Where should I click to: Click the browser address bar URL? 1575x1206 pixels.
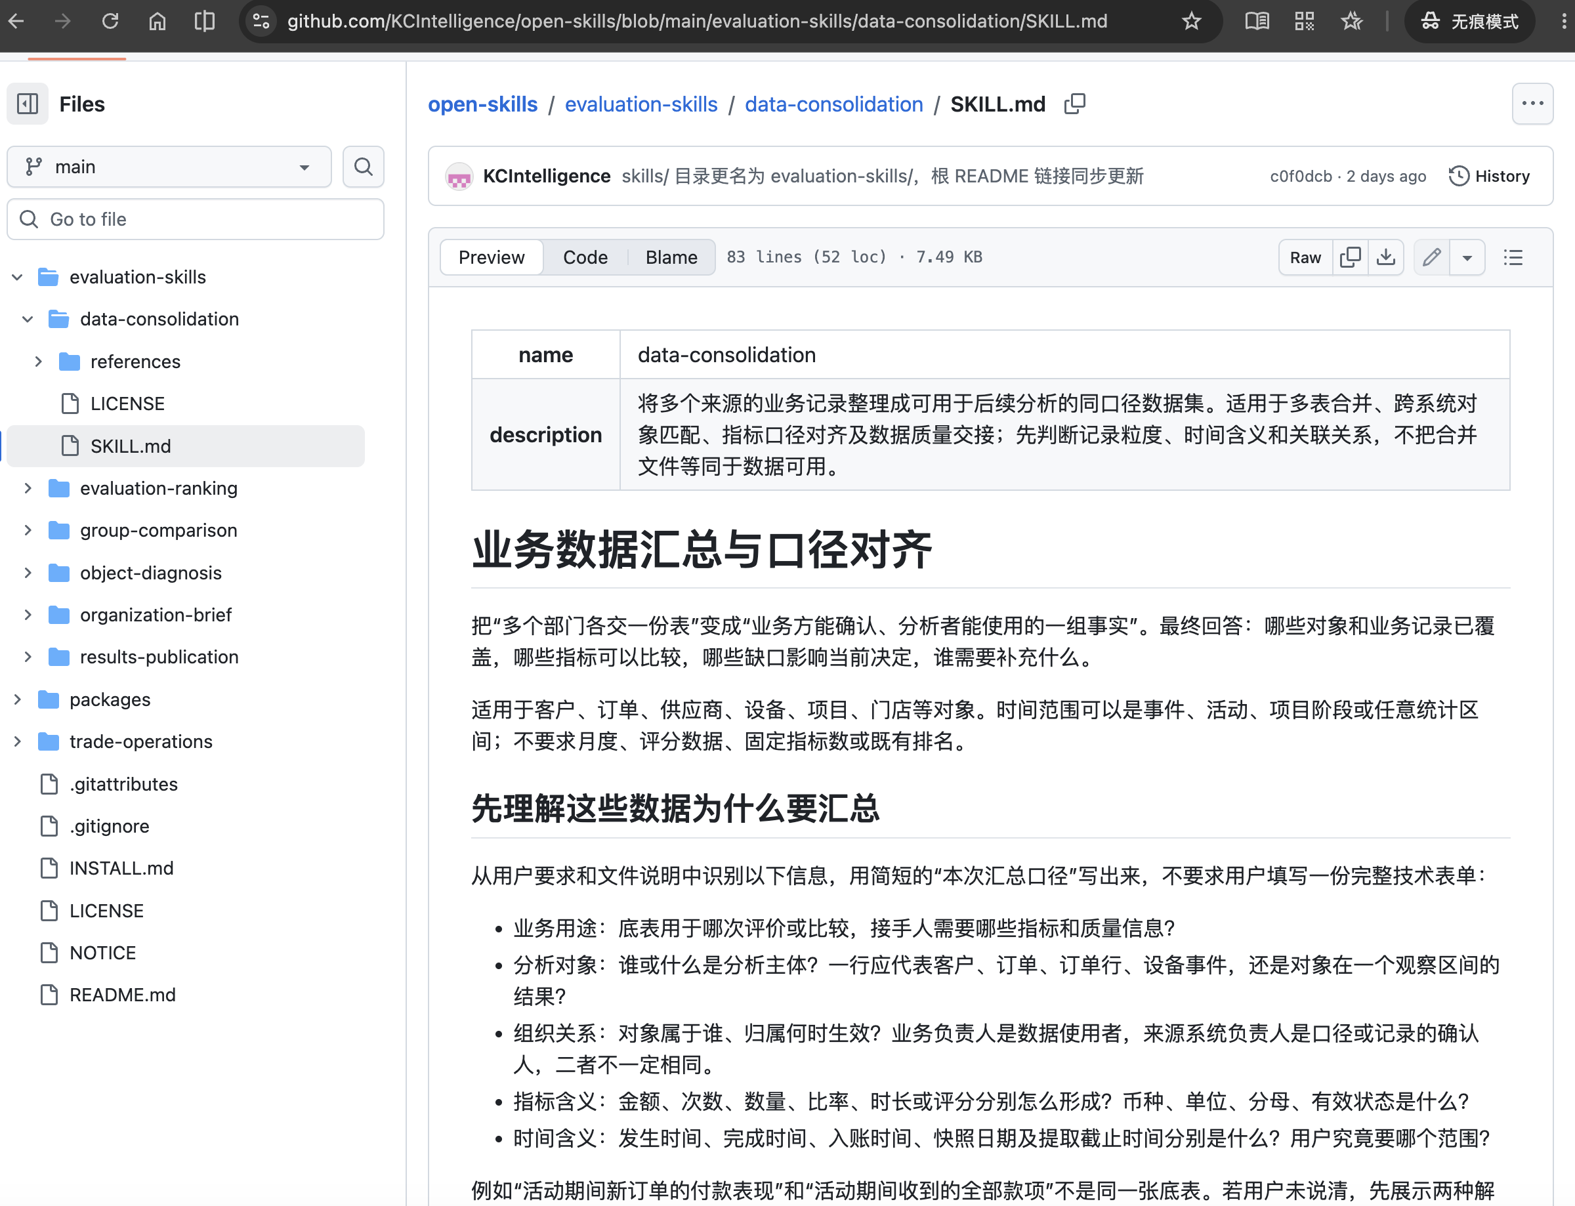coord(697,22)
